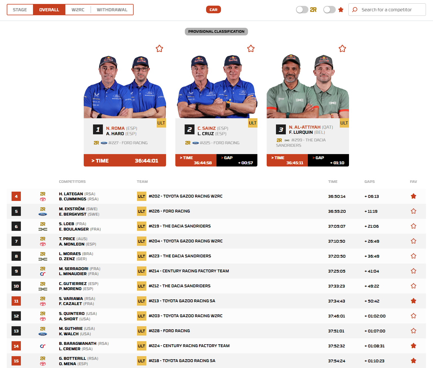The height and width of the screenshot is (368, 433).
Task: Select the Withdrawal tab
Action: (112, 10)
